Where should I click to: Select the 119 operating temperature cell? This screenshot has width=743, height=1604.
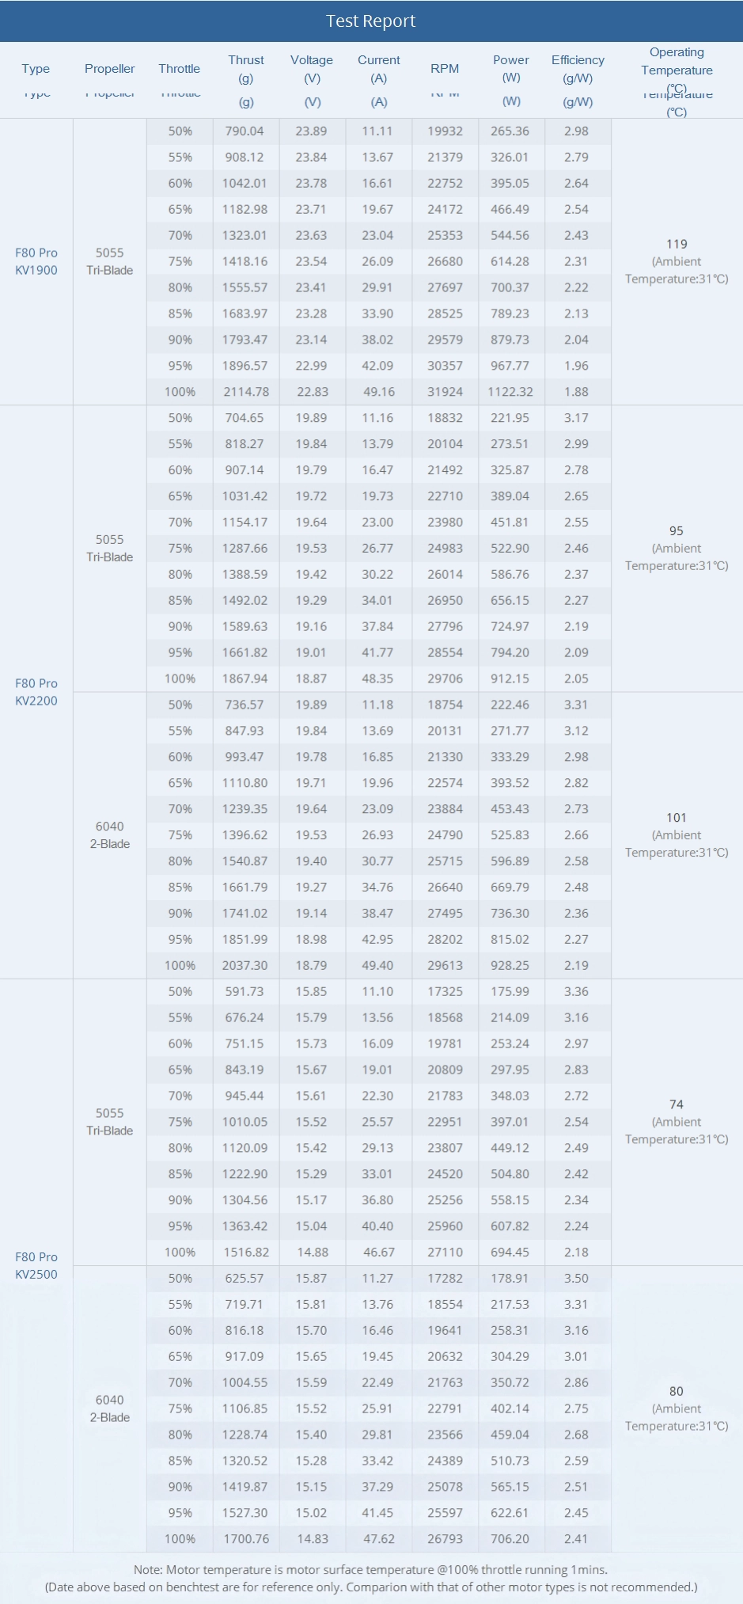[x=677, y=245]
